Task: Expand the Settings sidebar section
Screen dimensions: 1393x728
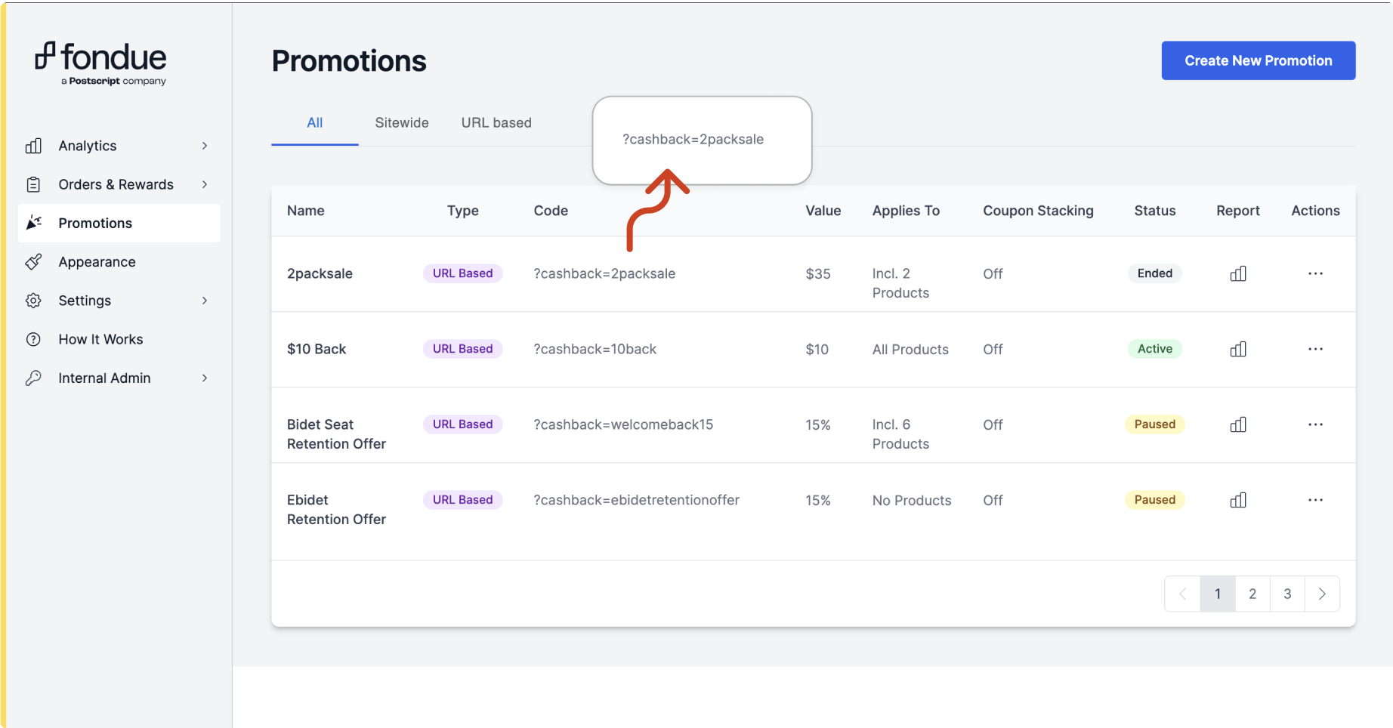Action: point(204,301)
